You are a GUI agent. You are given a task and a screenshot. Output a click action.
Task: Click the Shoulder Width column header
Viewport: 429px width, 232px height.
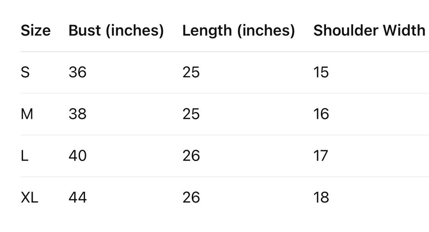[x=369, y=31]
